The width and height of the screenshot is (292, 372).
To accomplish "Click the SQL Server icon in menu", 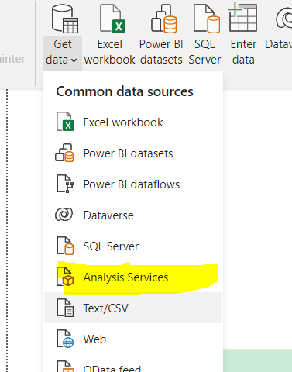I will tap(65, 246).
